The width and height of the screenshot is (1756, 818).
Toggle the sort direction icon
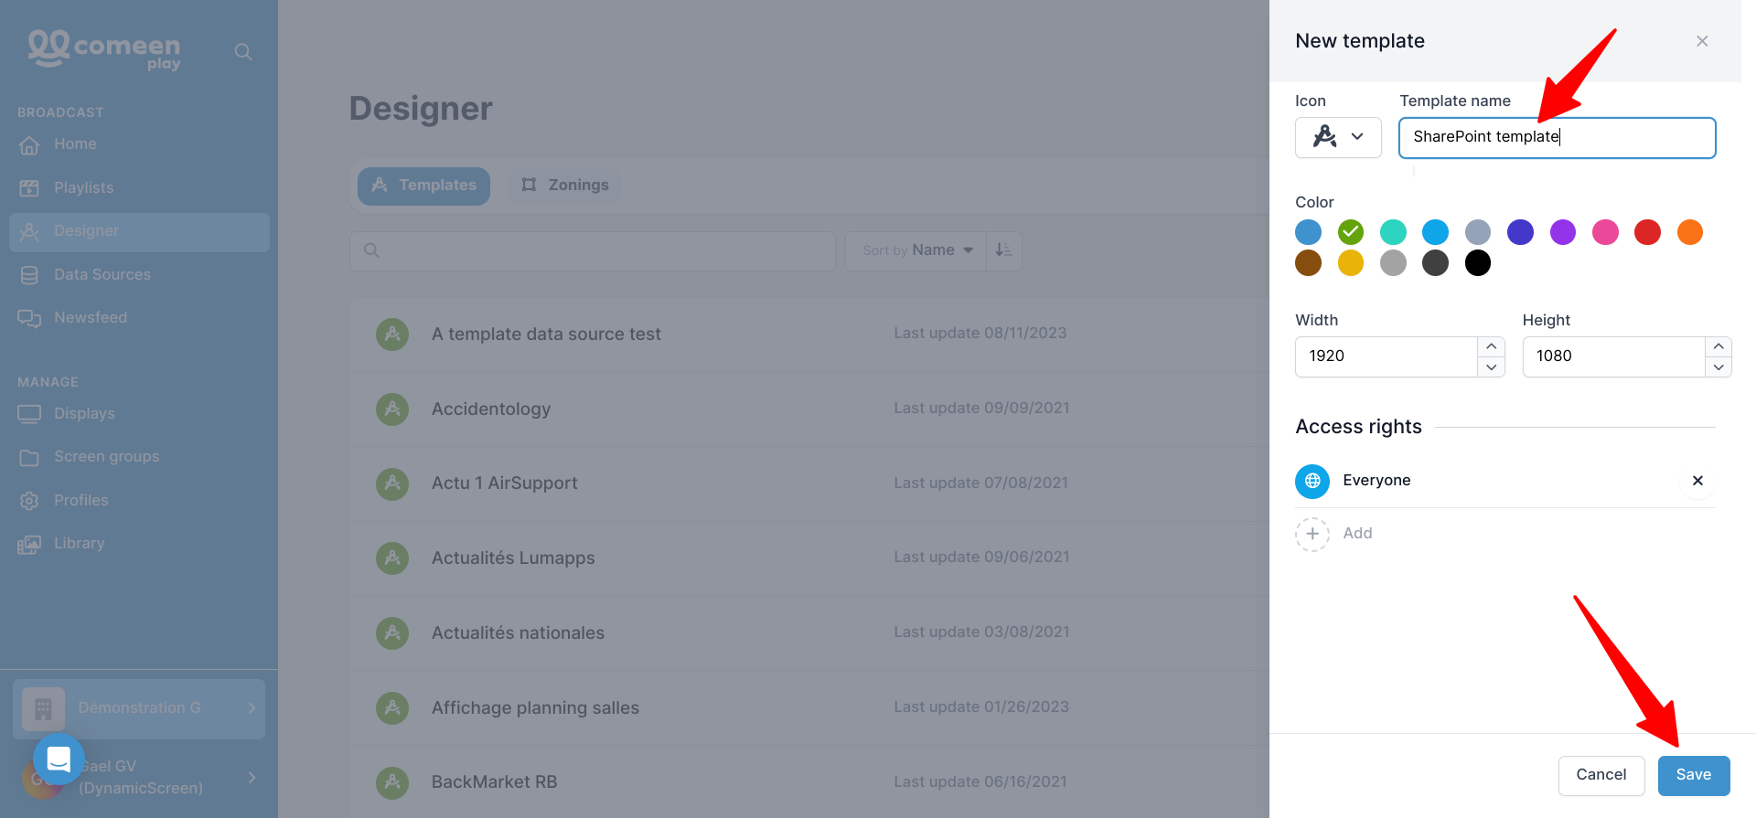click(1004, 250)
